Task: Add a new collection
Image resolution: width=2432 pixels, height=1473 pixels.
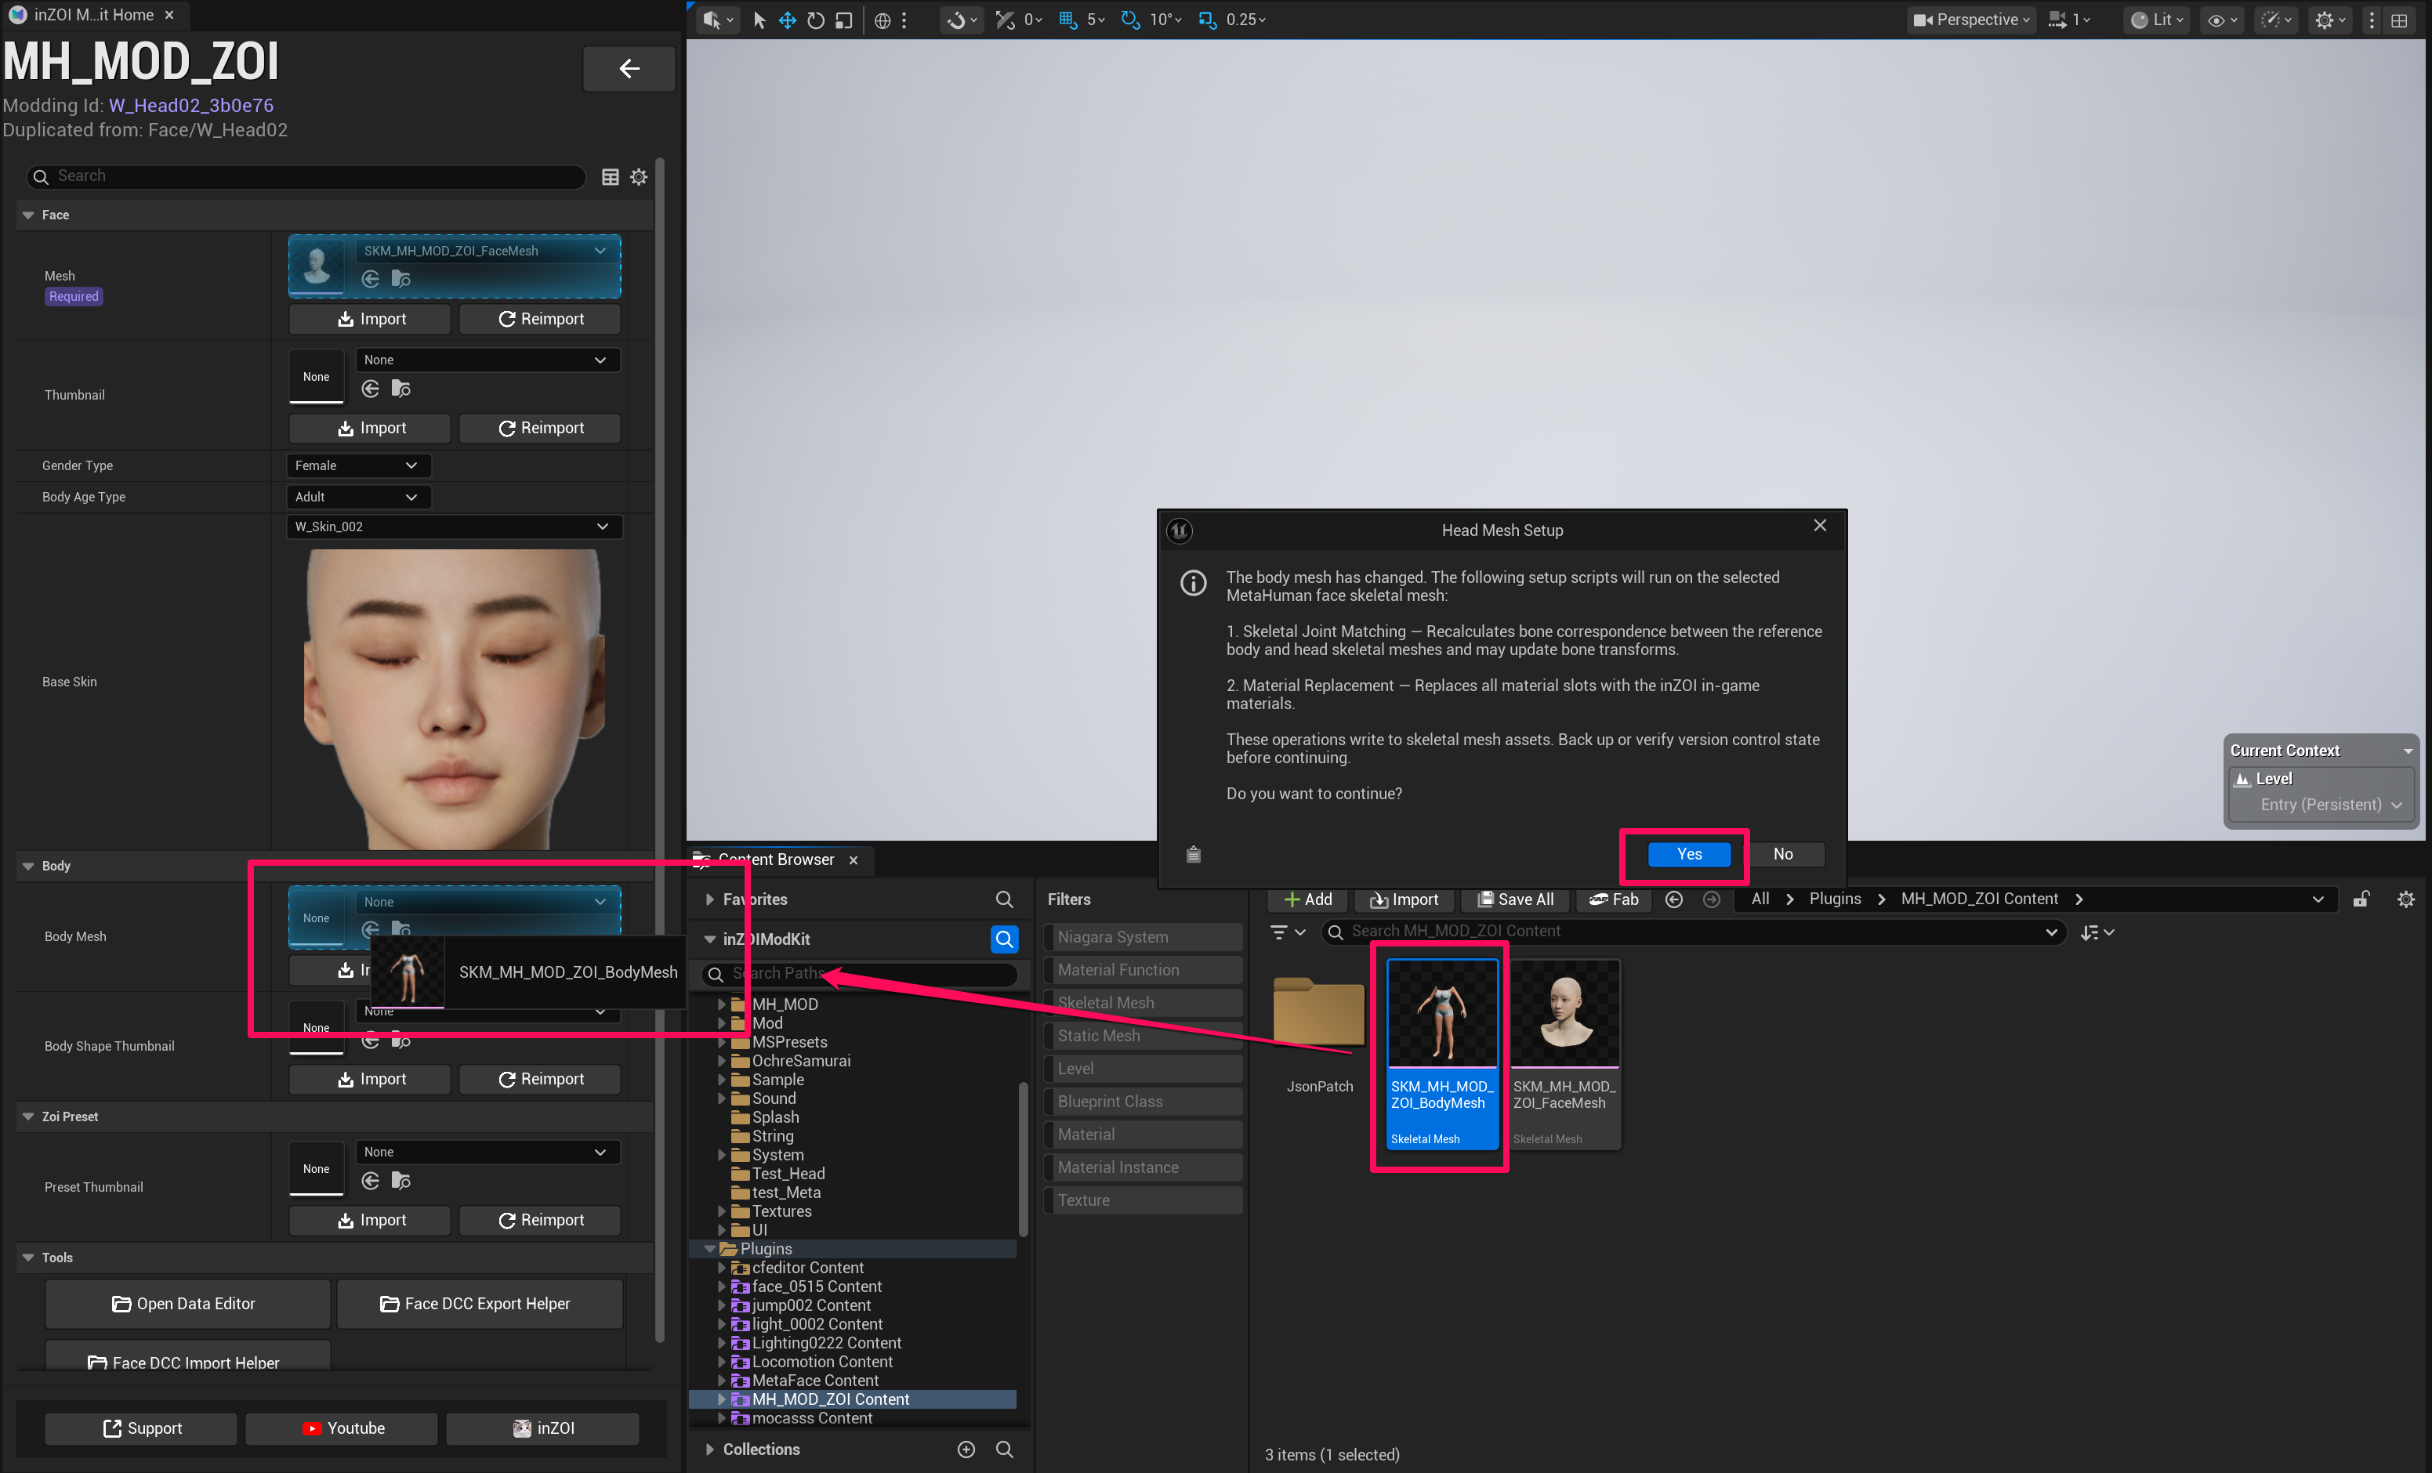Action: [x=966, y=1449]
